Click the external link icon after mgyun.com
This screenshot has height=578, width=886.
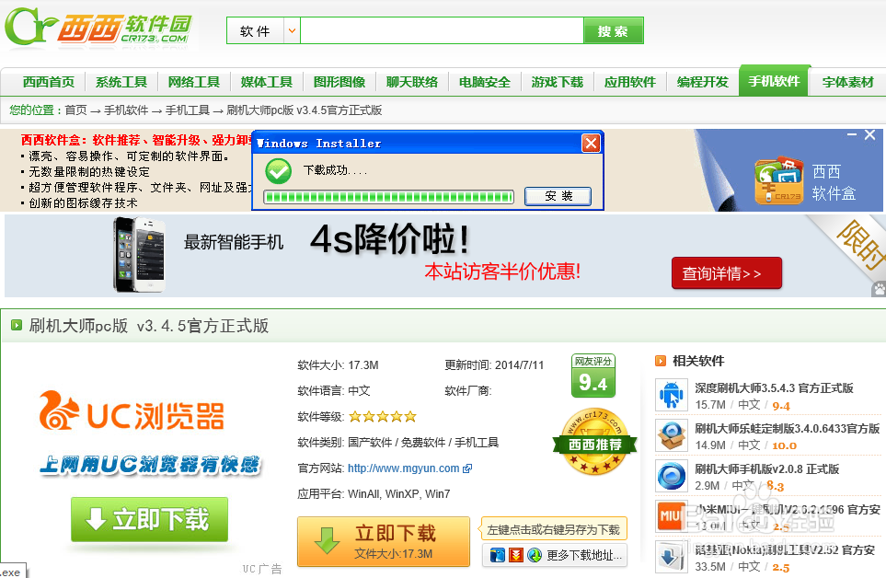click(467, 468)
